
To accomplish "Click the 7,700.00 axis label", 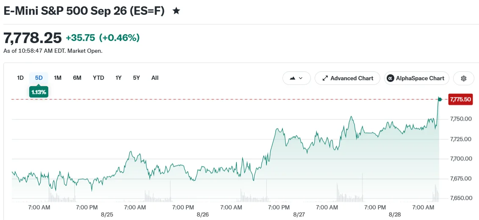I will (x=461, y=158).
